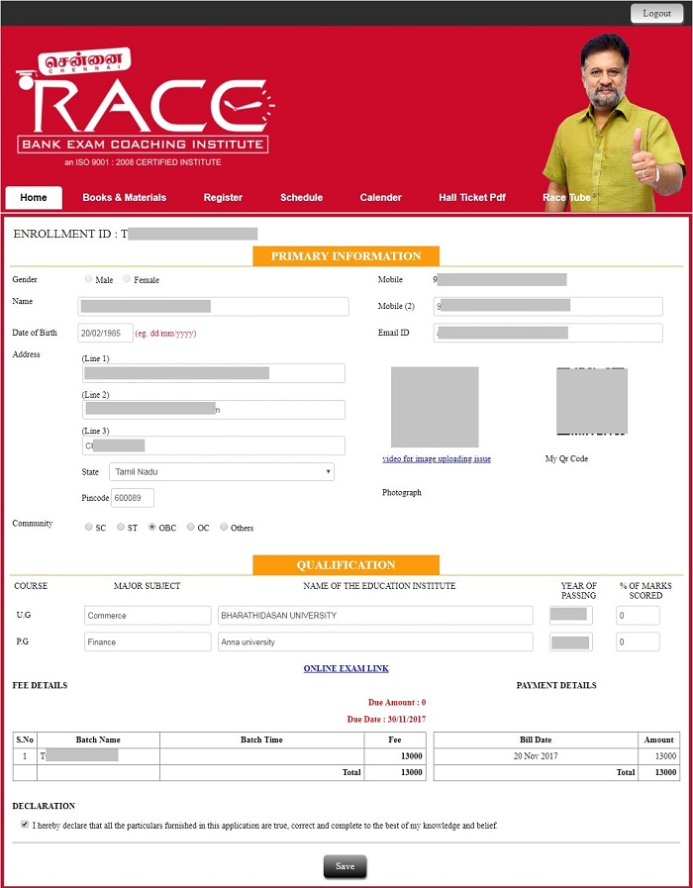
Task: Click the ENROLLMENT ID text
Action: [x=70, y=234]
